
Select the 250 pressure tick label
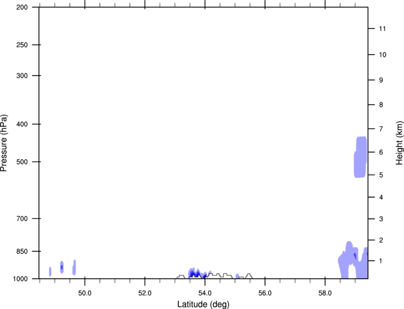coord(22,45)
